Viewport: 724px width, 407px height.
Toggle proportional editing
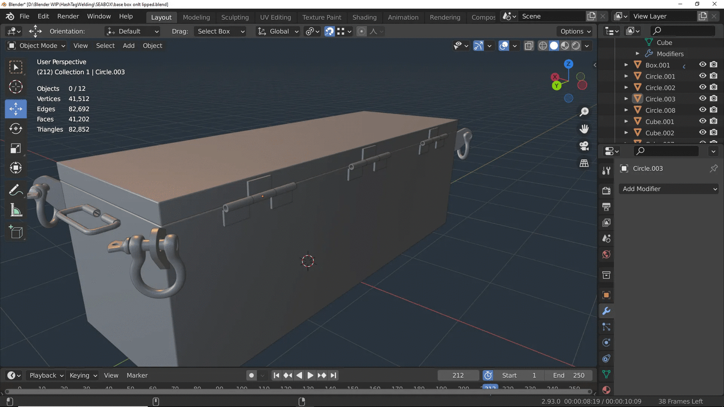pyautogui.click(x=361, y=31)
